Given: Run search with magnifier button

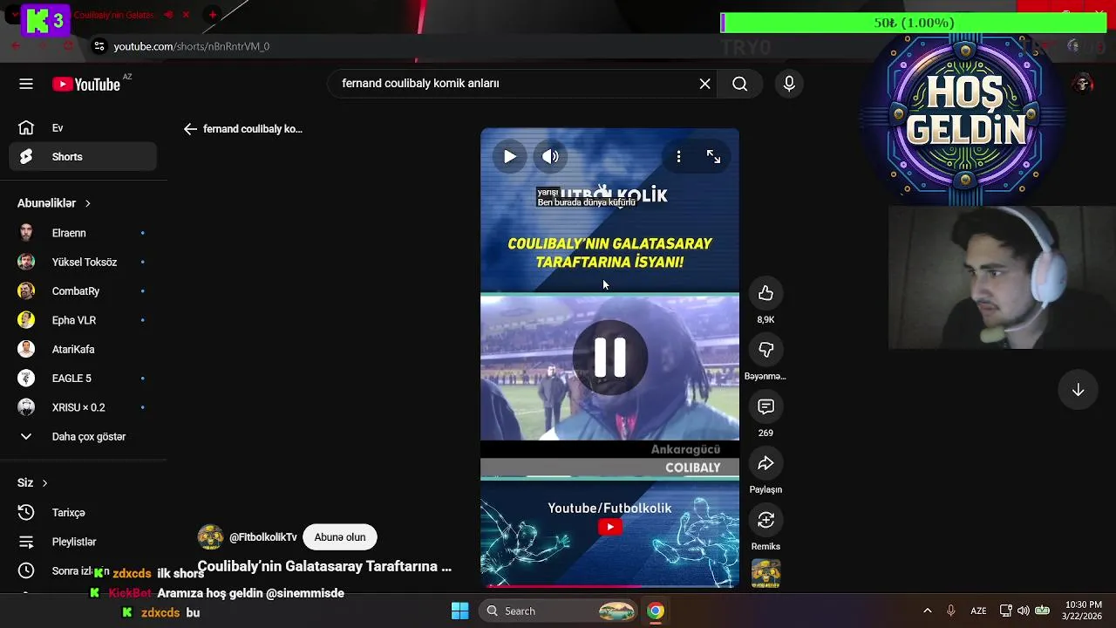Looking at the screenshot, I should point(739,84).
